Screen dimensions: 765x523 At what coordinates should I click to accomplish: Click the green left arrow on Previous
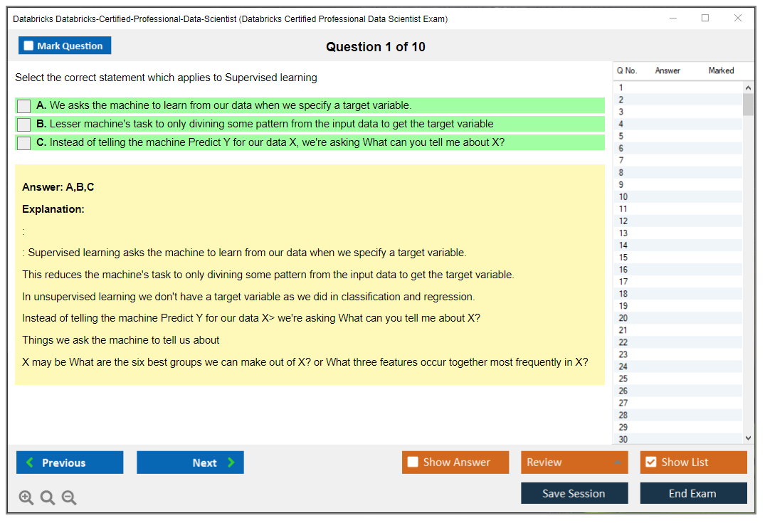[x=30, y=463]
